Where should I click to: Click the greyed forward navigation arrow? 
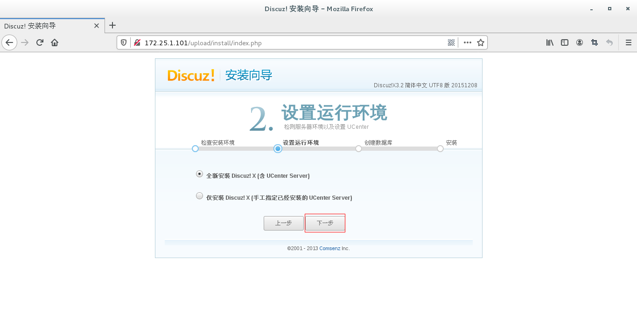coord(25,42)
